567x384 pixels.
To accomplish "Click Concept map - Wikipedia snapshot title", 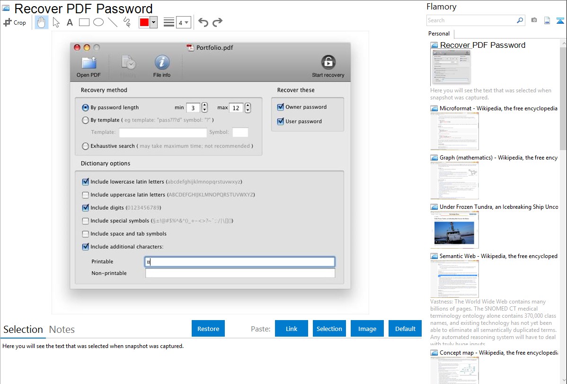I will tap(499, 353).
